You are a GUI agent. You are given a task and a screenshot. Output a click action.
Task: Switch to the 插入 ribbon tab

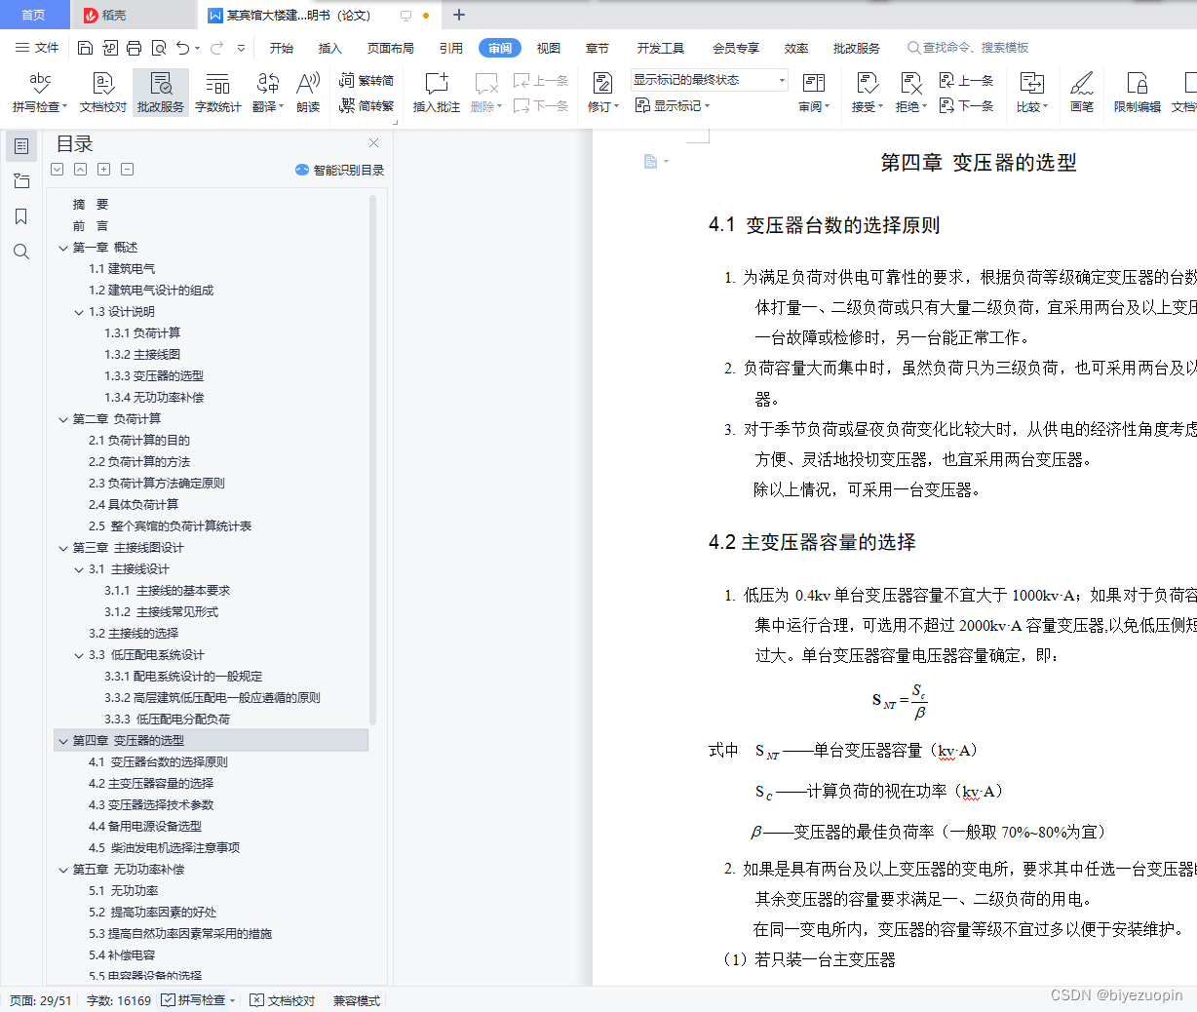[330, 48]
